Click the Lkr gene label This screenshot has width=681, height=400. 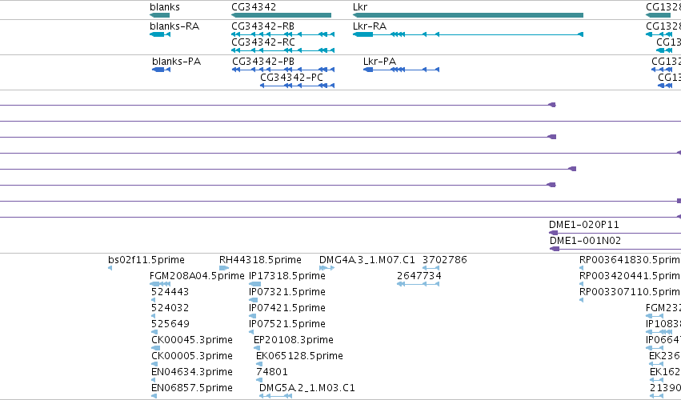pos(360,7)
